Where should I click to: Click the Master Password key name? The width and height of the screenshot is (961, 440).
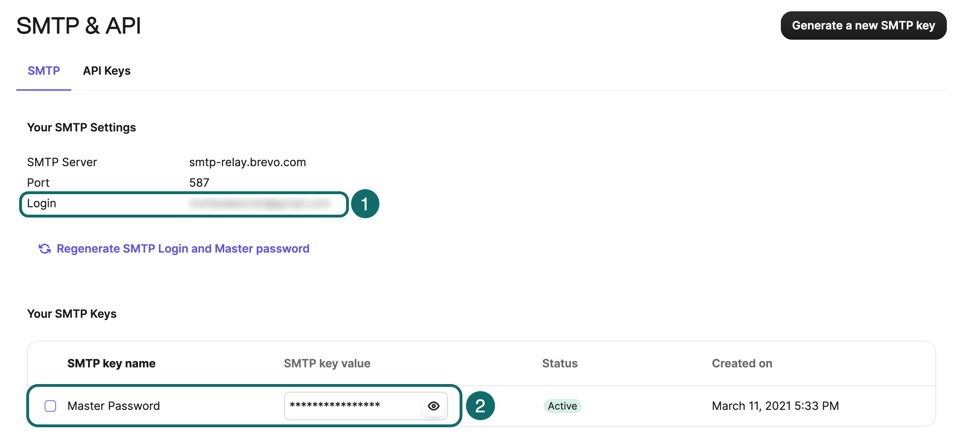pyautogui.click(x=113, y=406)
